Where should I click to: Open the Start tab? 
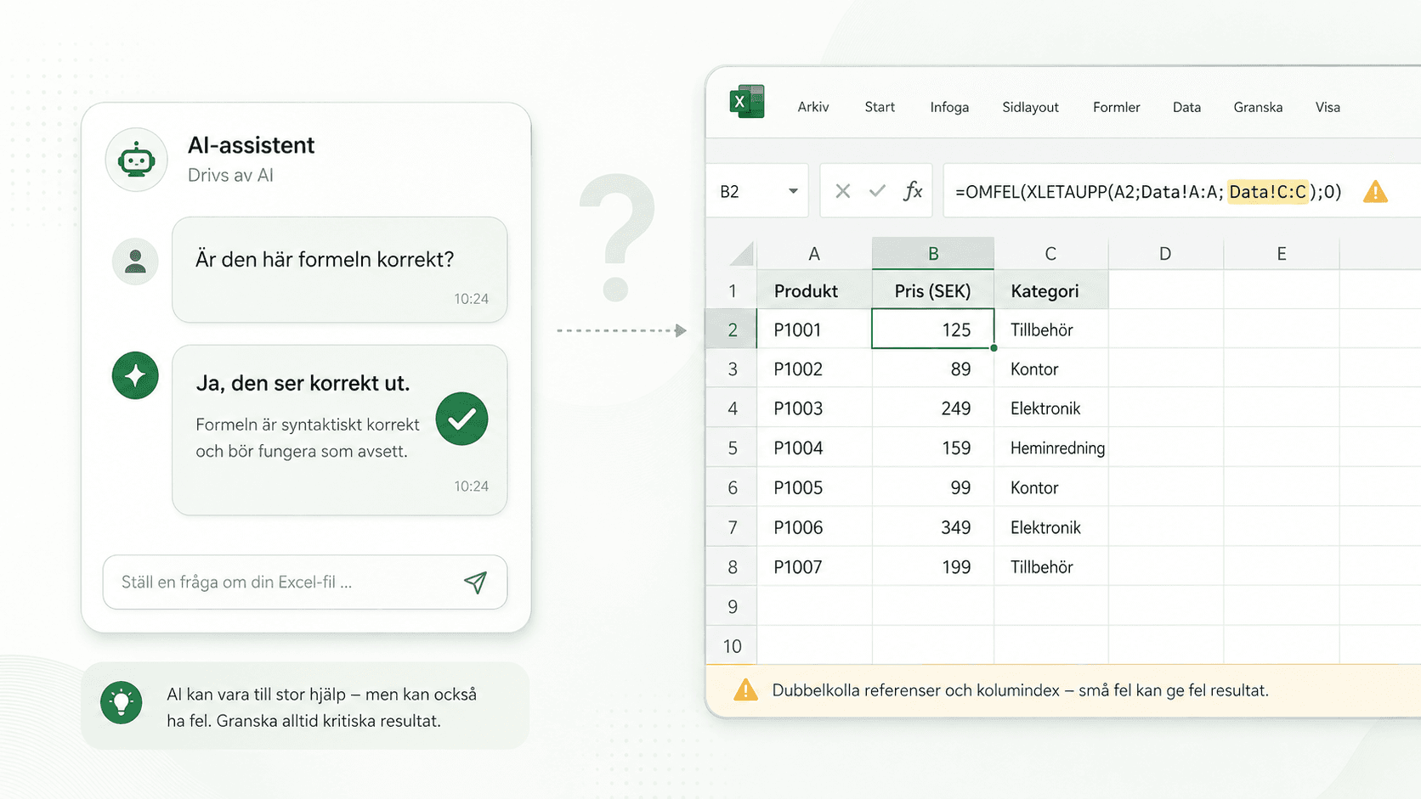point(880,107)
